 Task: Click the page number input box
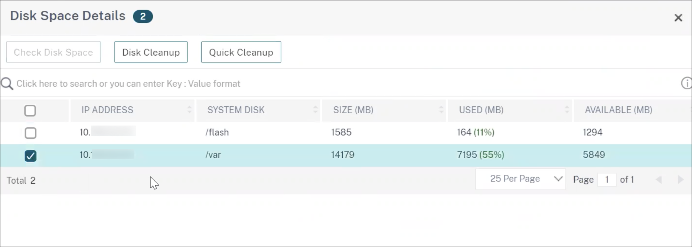607,180
